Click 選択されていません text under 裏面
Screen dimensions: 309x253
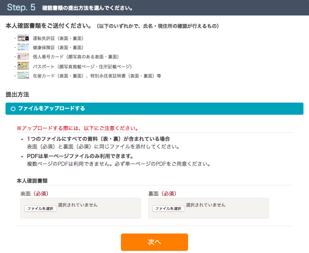click(206, 205)
